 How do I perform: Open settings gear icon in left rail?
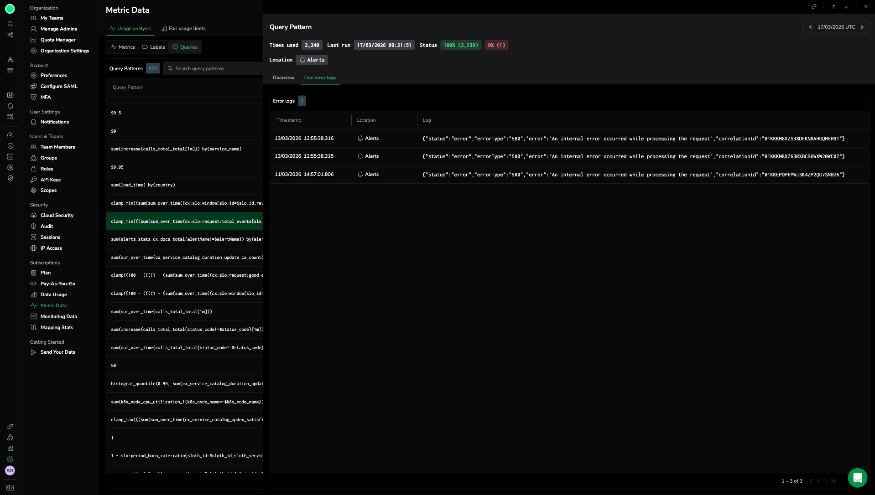10,459
